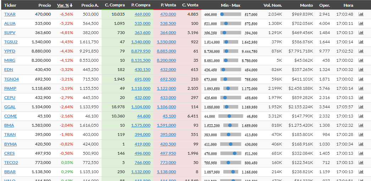Viewport: 371px width, 181px height.
Task: Open the chart icon for TGSU2 row
Action: (x=361, y=42)
